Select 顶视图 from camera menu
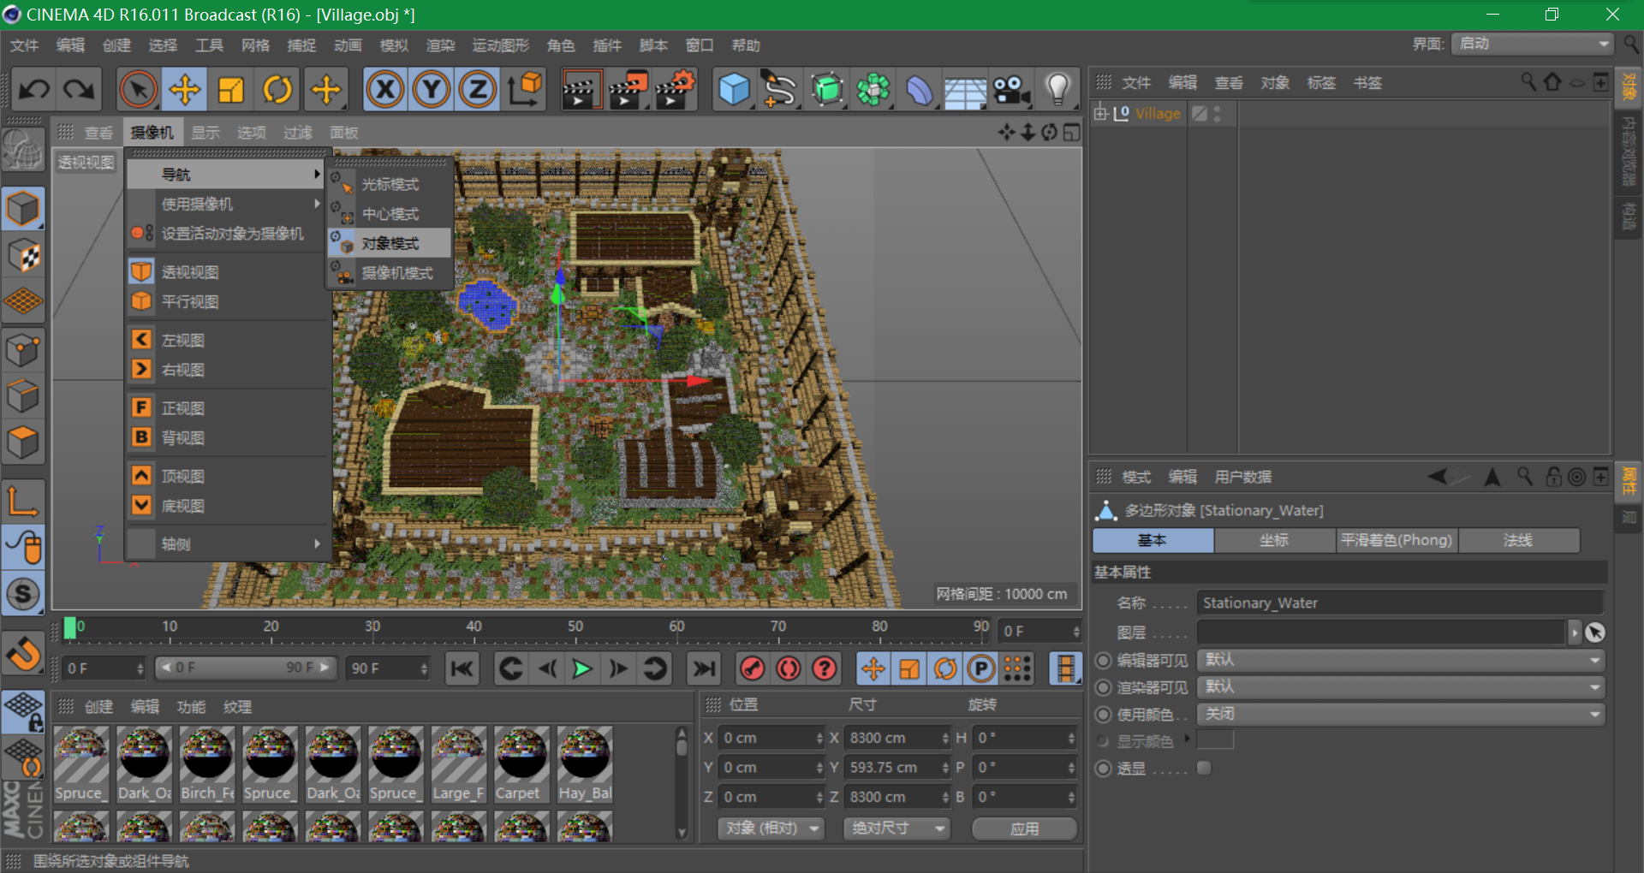This screenshot has width=1644, height=873. pos(228,476)
